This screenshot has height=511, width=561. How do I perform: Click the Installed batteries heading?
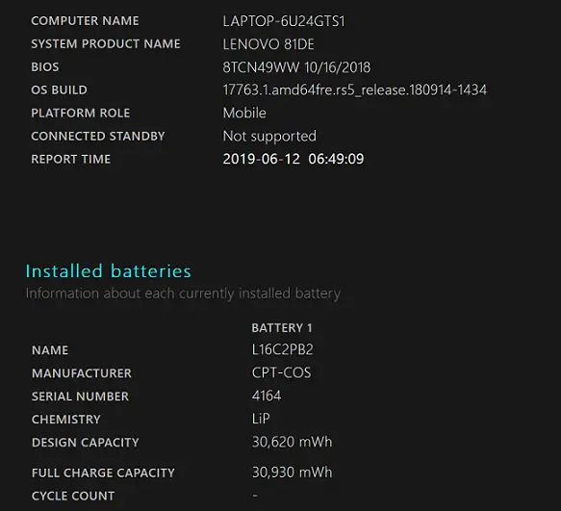(109, 270)
